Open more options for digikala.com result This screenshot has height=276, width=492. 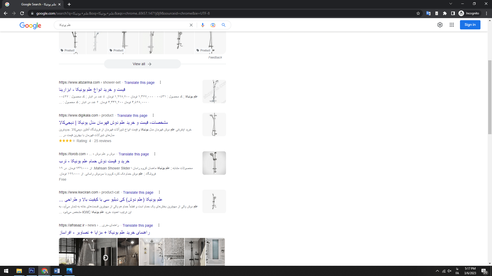click(x=153, y=115)
